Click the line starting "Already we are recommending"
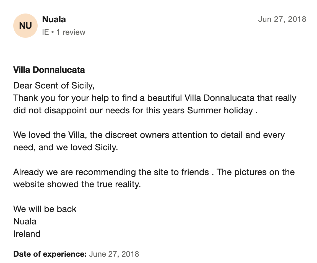This screenshot has height=263, width=317. click(x=154, y=172)
